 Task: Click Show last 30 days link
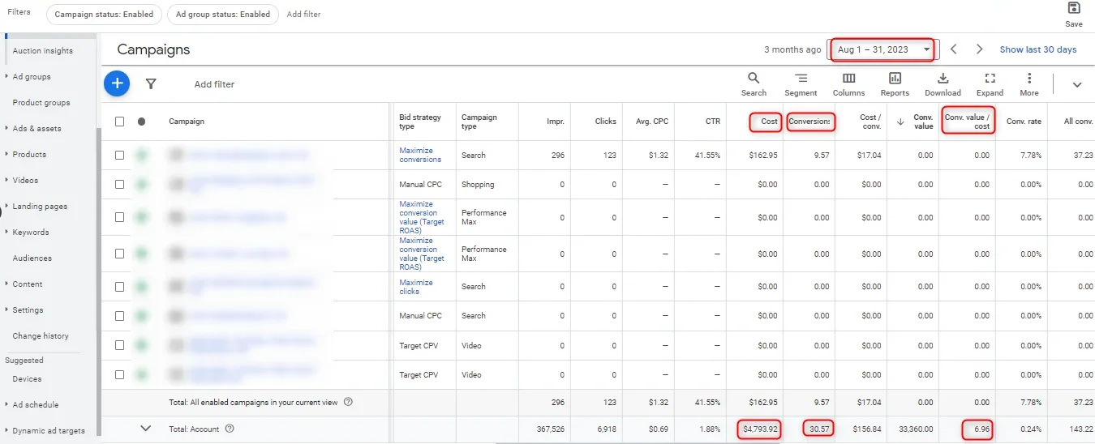pos(1038,49)
